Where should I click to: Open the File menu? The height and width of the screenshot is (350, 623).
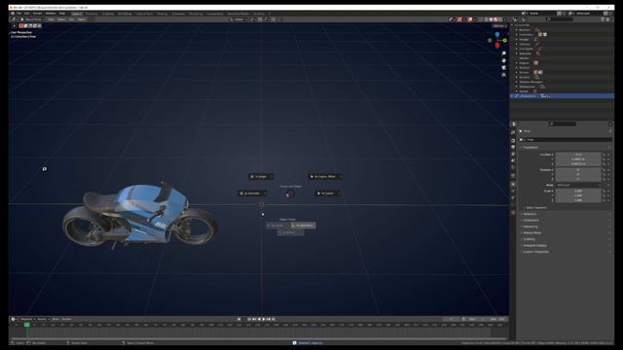point(18,13)
